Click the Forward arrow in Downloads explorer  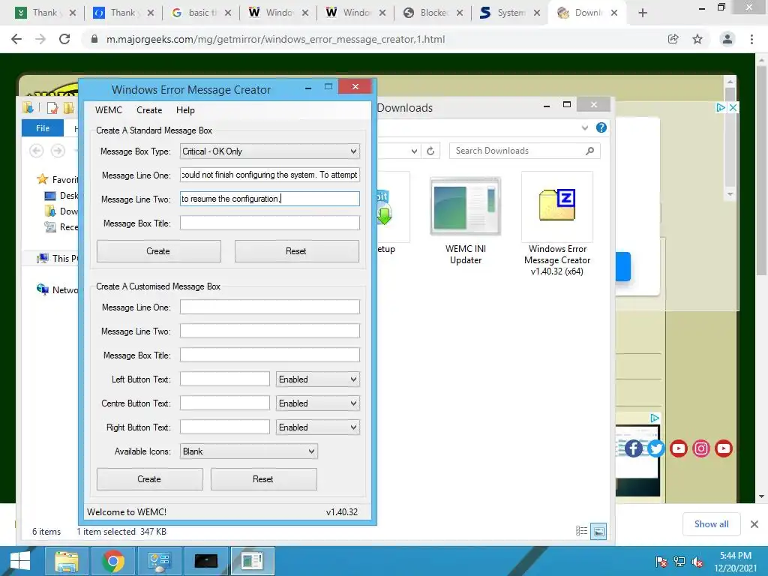(x=58, y=151)
